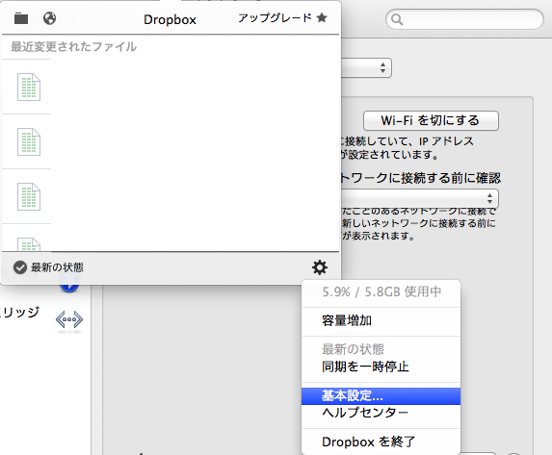Open Dropbox website globe icon
Viewport: 552px width, 455px height.
pyautogui.click(x=50, y=18)
